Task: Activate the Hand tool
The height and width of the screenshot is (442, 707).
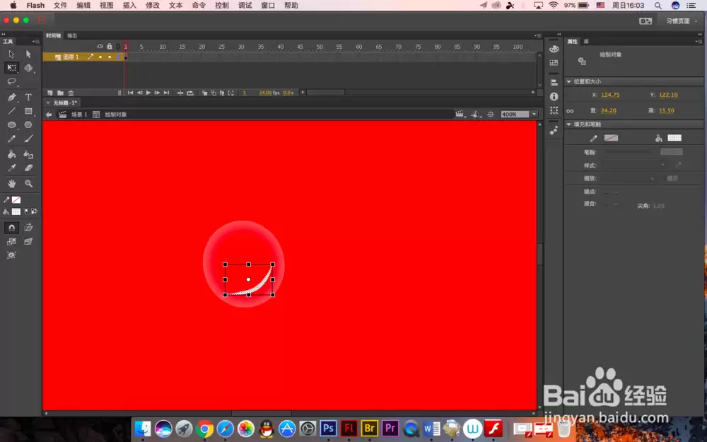Action: coord(12,184)
